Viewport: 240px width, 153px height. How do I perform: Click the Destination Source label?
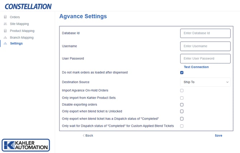[x=76, y=82]
